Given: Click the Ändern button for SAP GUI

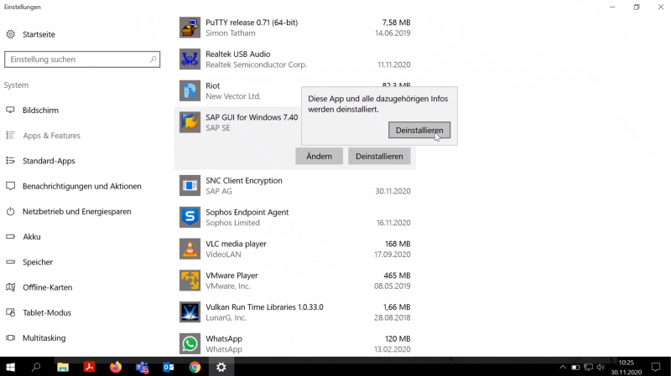Looking at the screenshot, I should [x=319, y=156].
